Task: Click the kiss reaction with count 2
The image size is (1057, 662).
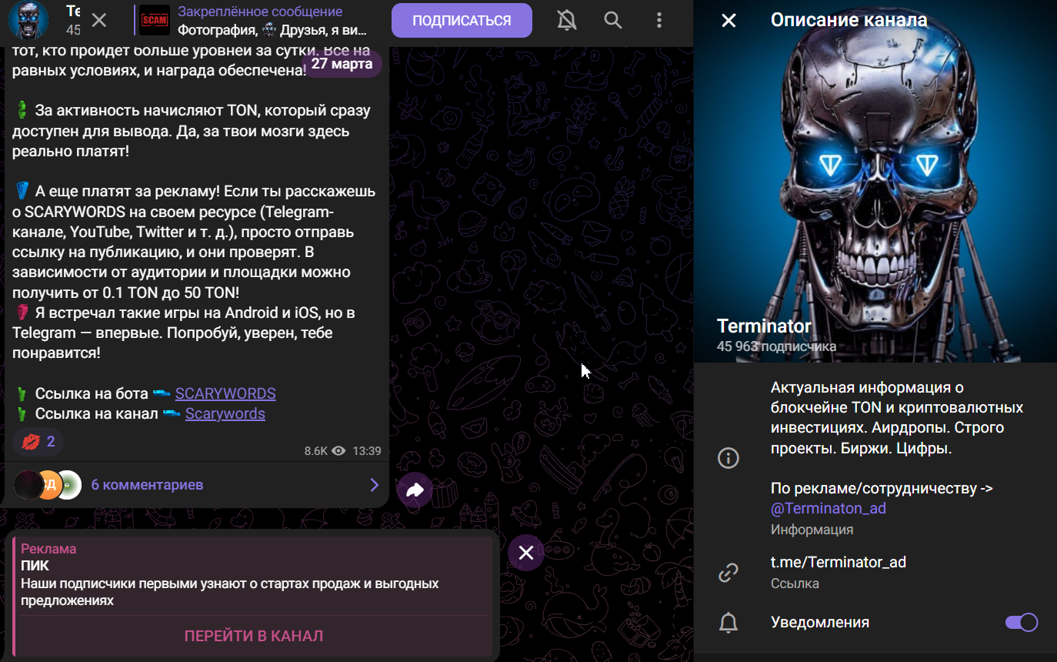Action: (38, 441)
